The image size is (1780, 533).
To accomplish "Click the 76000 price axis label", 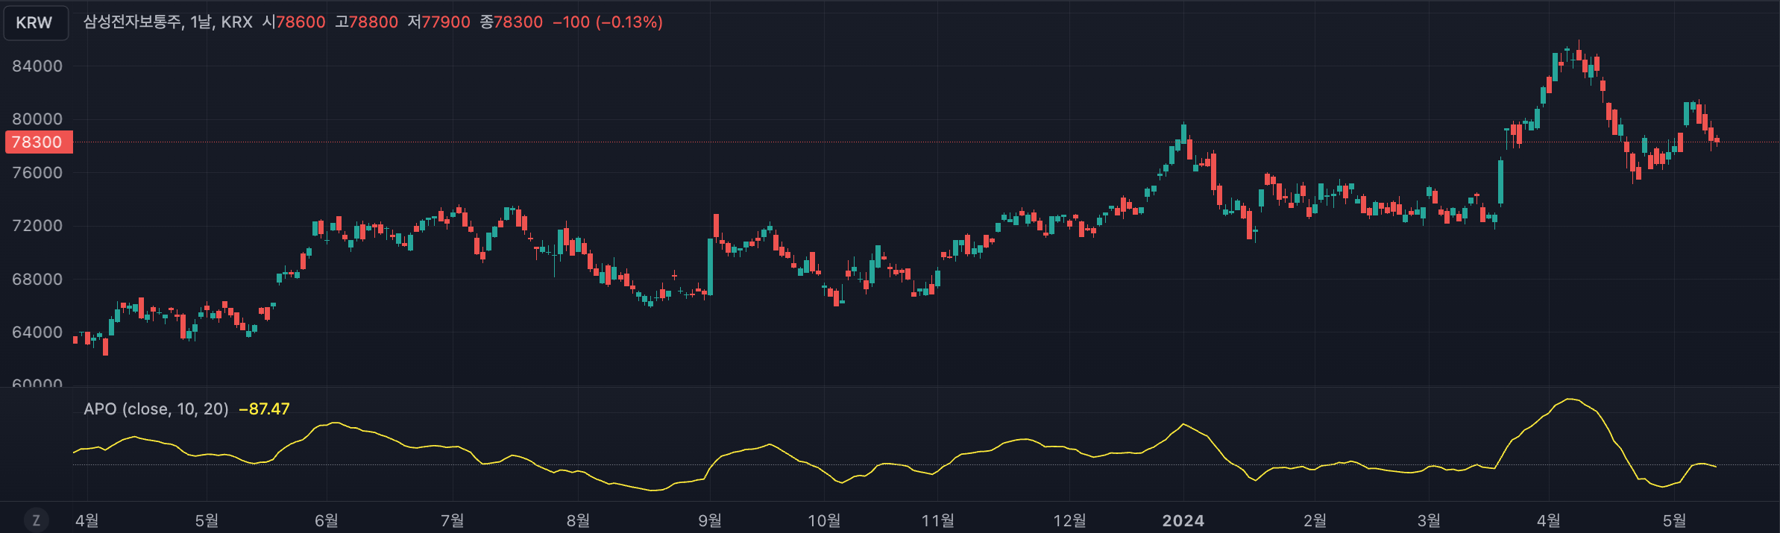I will tap(37, 173).
